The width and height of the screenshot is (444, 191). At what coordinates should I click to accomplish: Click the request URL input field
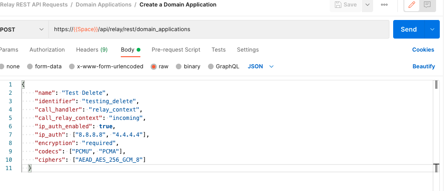click(219, 29)
